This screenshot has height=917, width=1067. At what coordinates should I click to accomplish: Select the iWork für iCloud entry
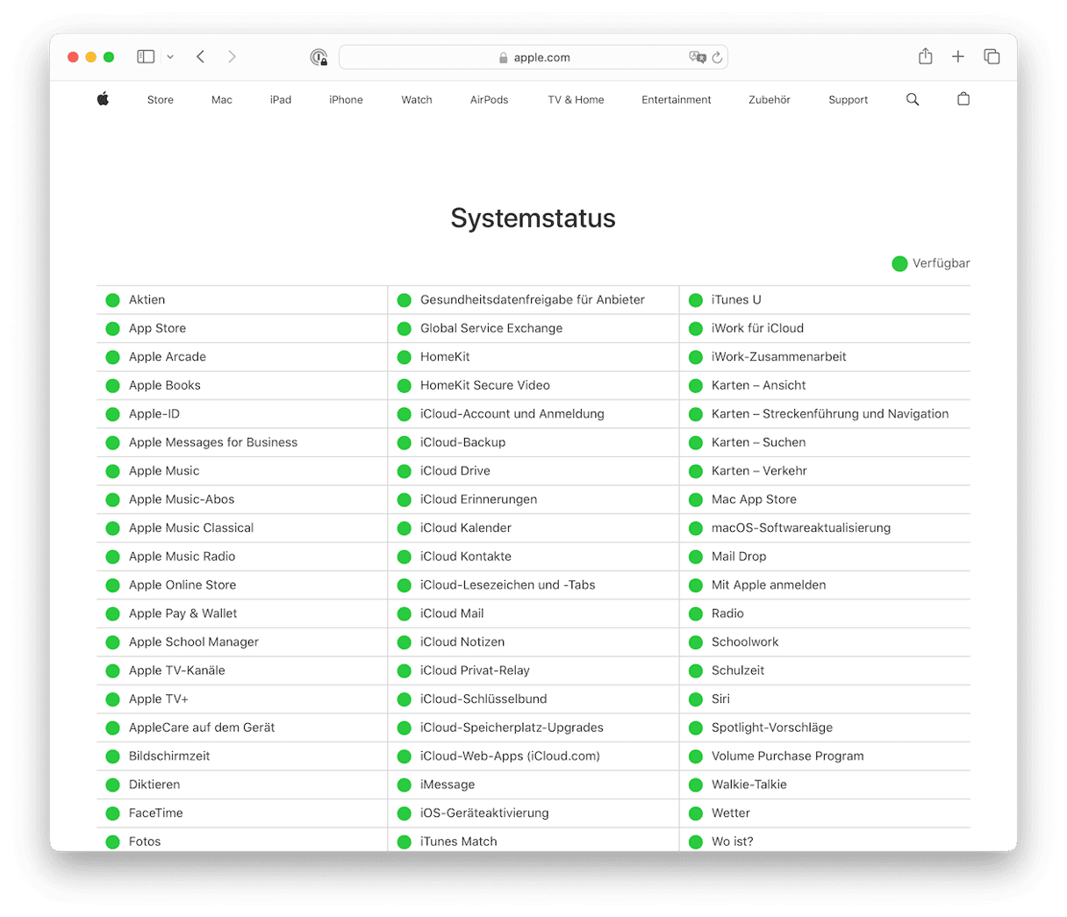(x=825, y=328)
